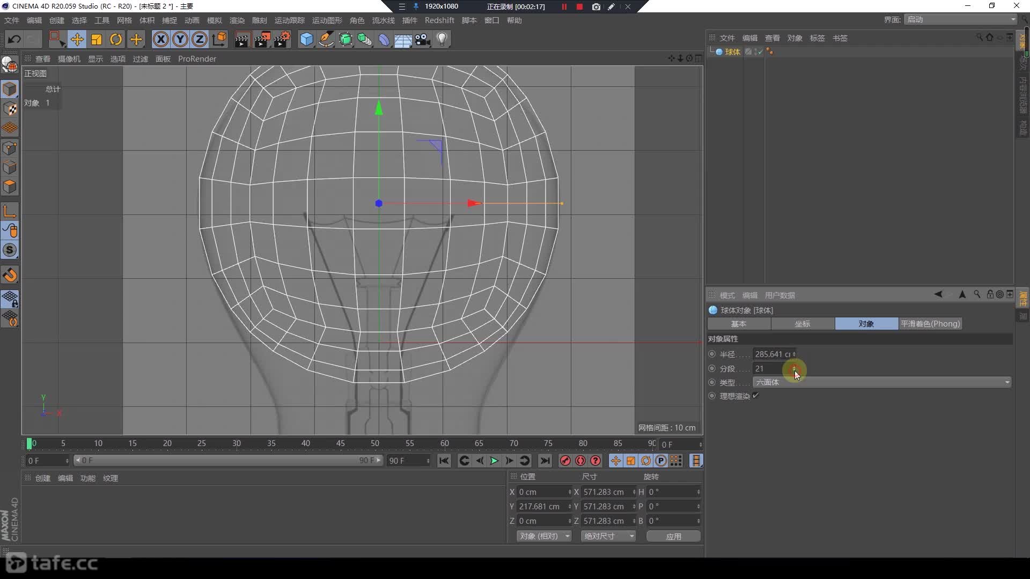Open the Redshift menu

[439, 20]
